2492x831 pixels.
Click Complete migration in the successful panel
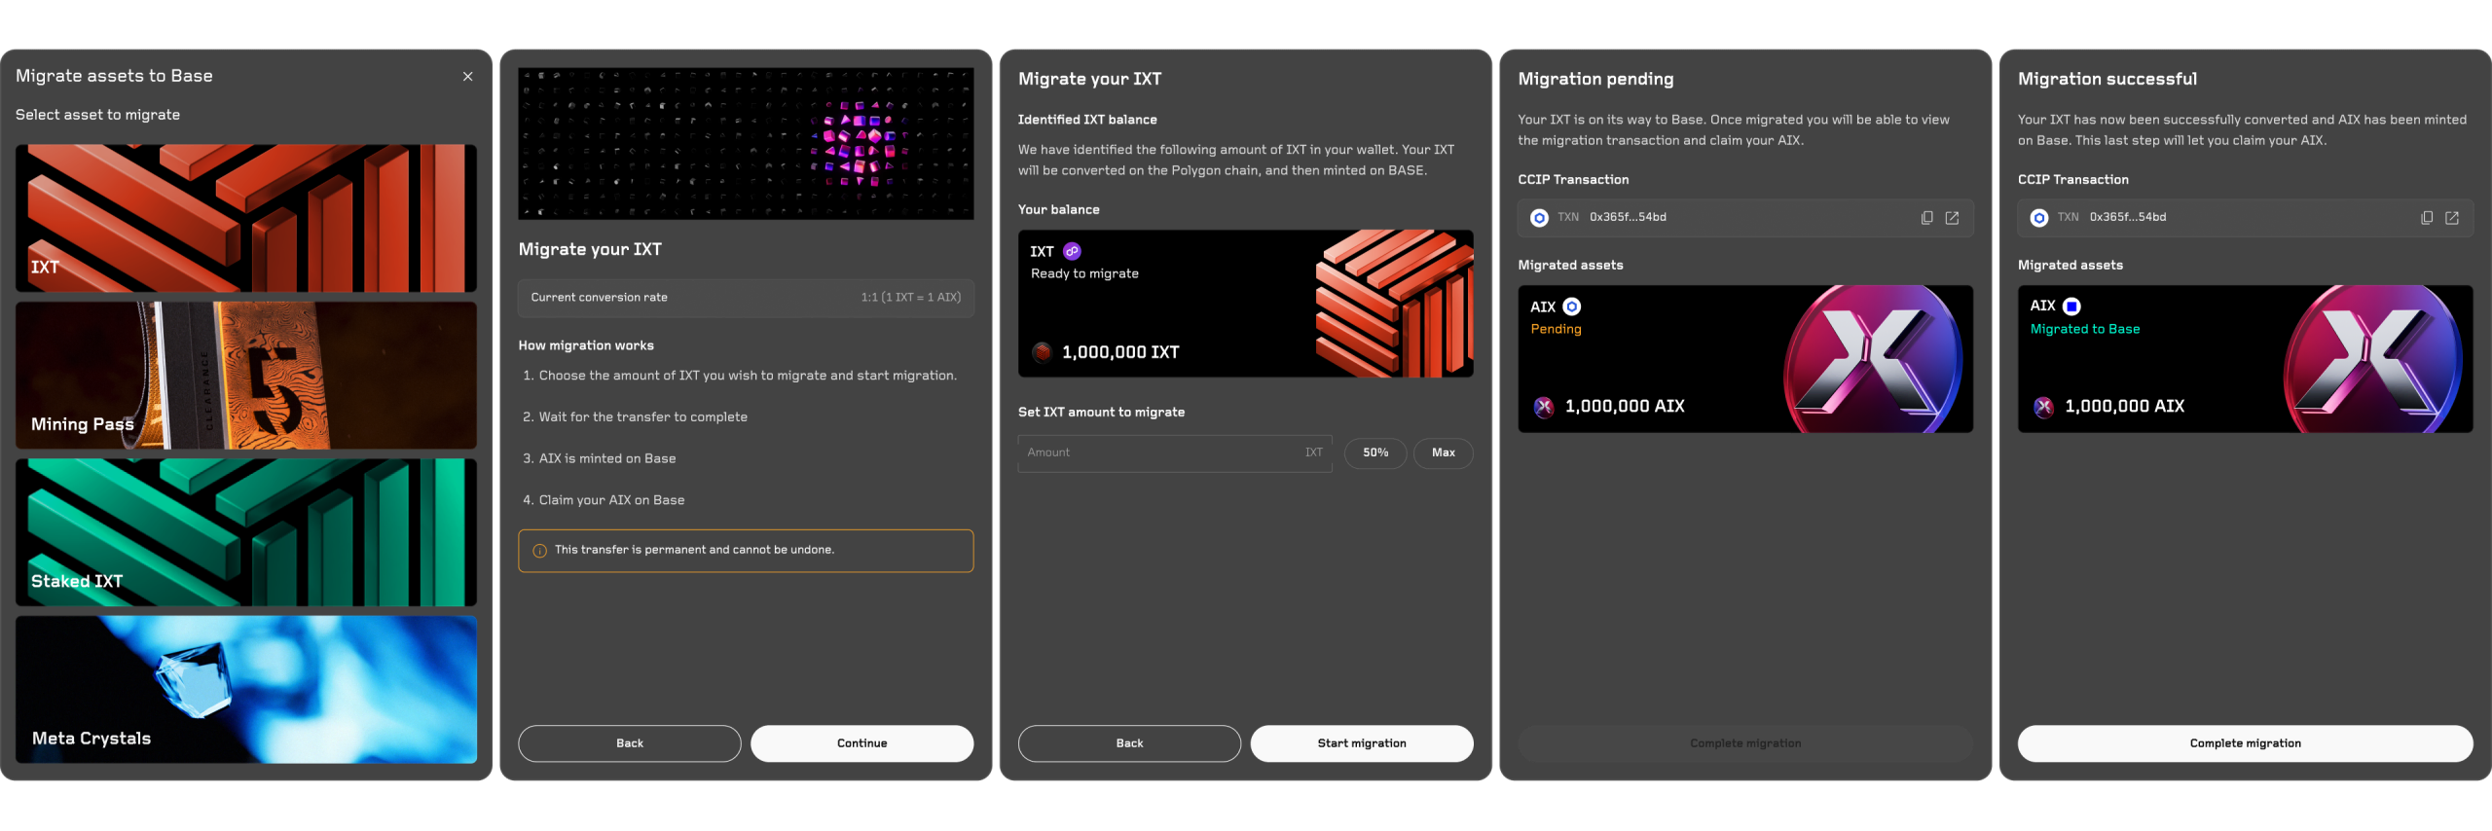click(x=2245, y=743)
